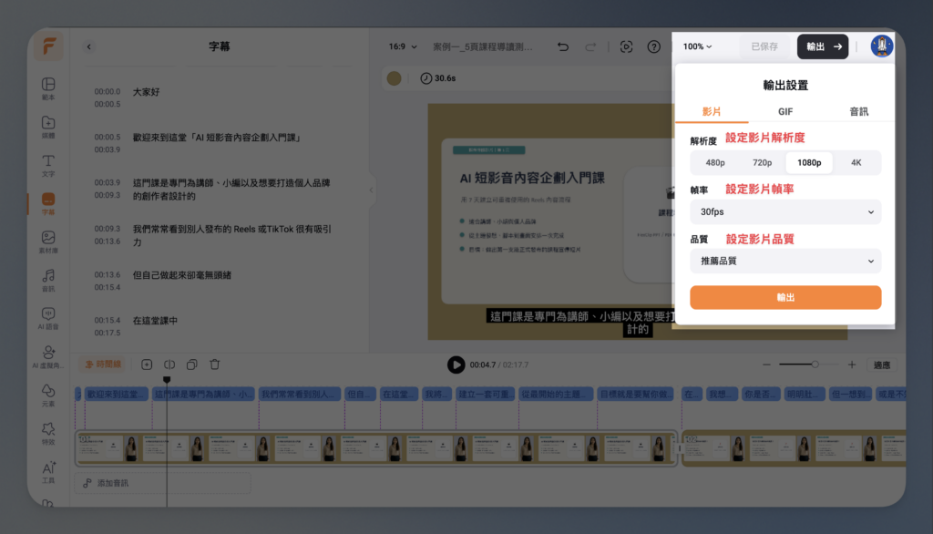Open the 推薦品質 quality dropdown
The height and width of the screenshot is (534, 933).
tap(785, 261)
